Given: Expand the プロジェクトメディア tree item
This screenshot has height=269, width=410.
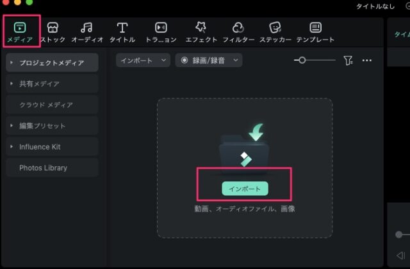Looking at the screenshot, I should [x=12, y=63].
